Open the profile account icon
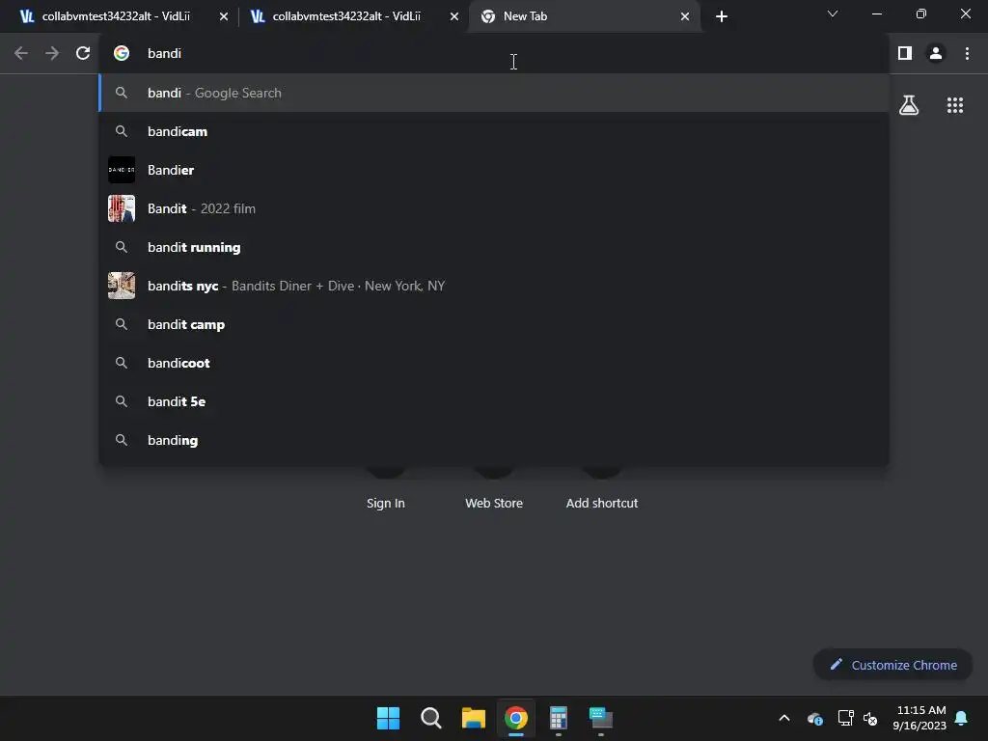 (936, 53)
